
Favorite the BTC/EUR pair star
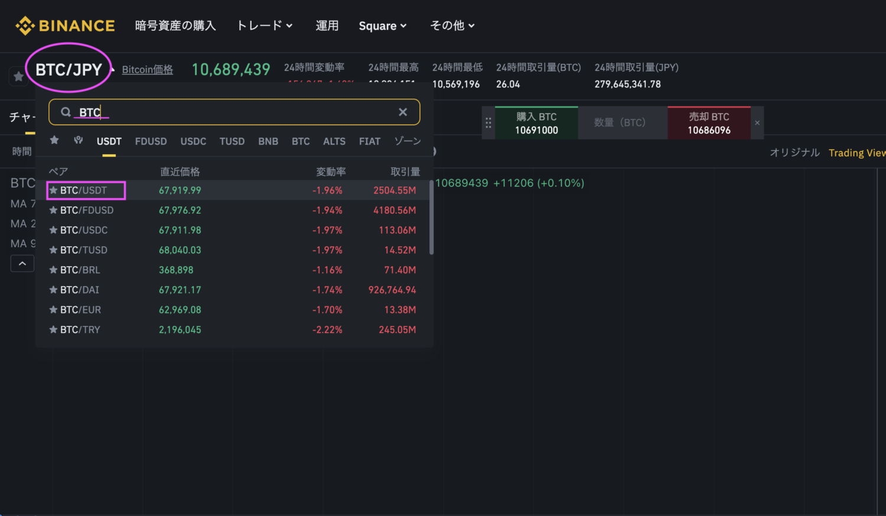tap(53, 310)
